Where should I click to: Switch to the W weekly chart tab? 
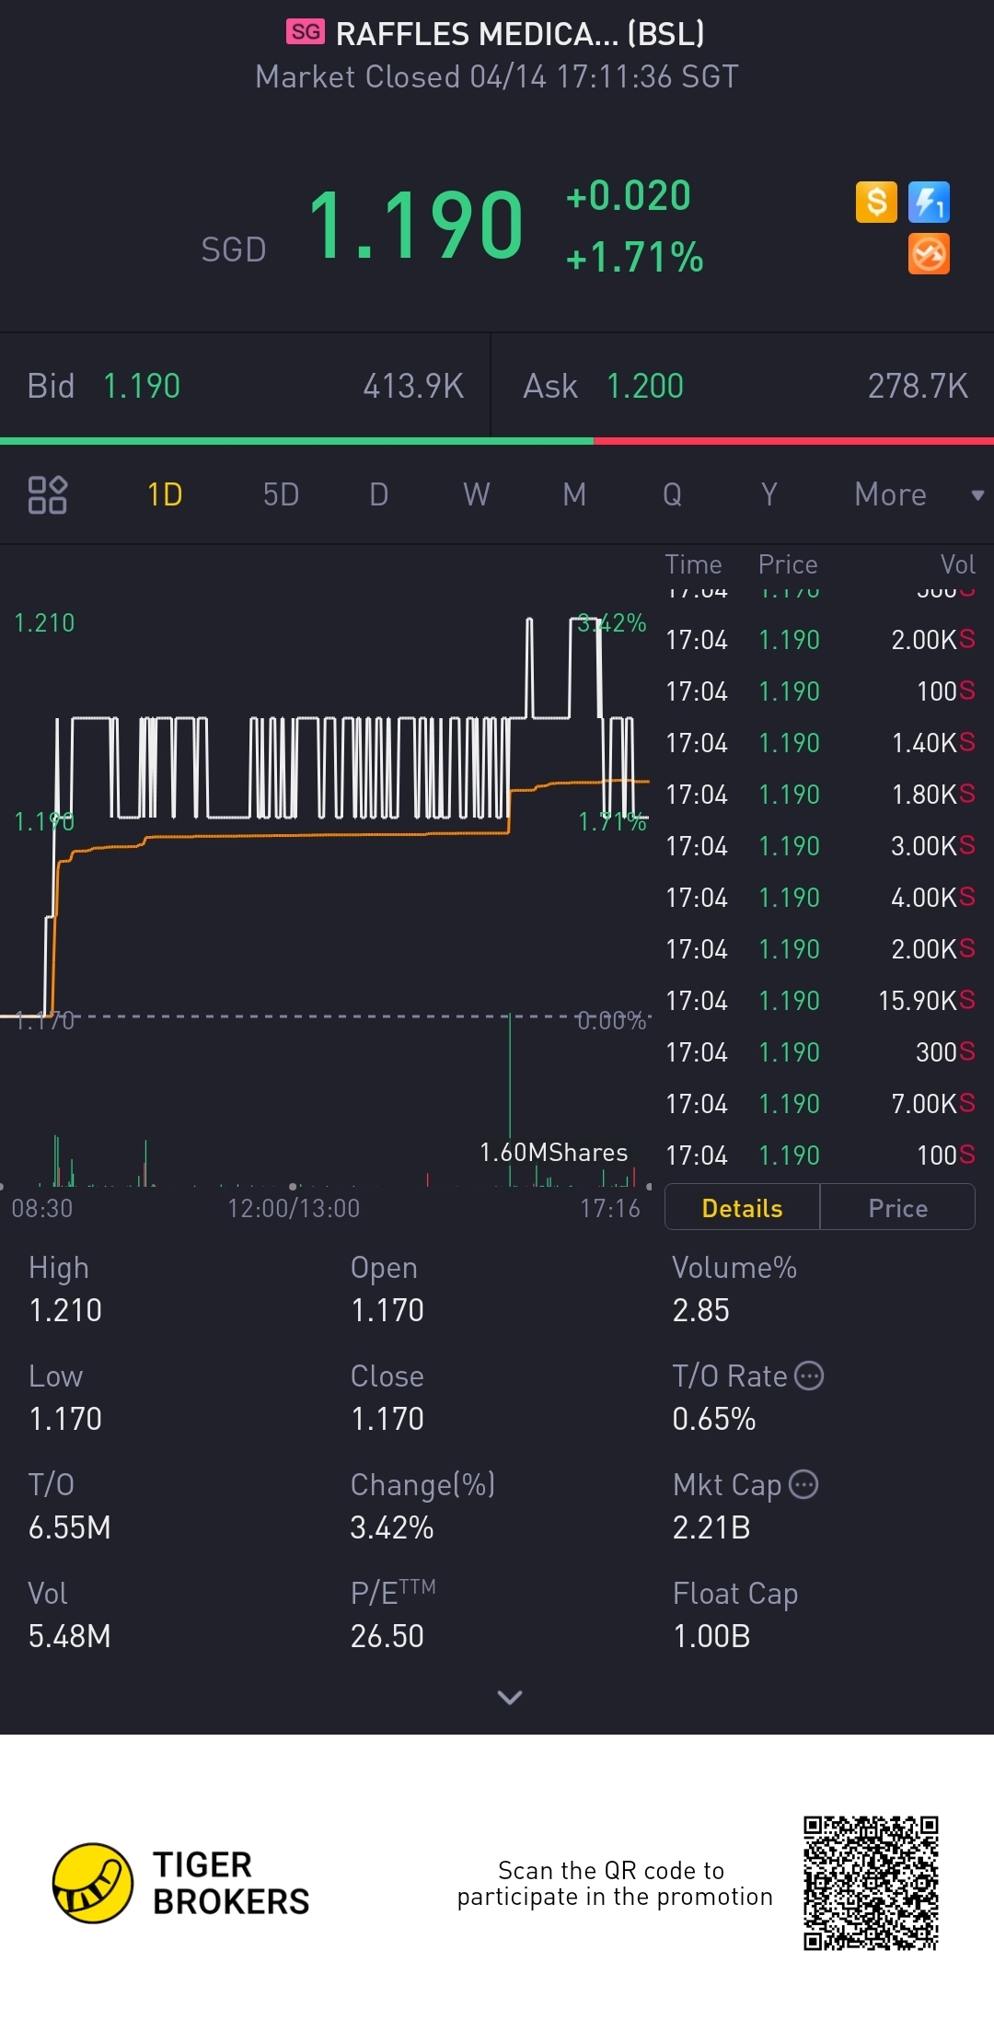476,494
